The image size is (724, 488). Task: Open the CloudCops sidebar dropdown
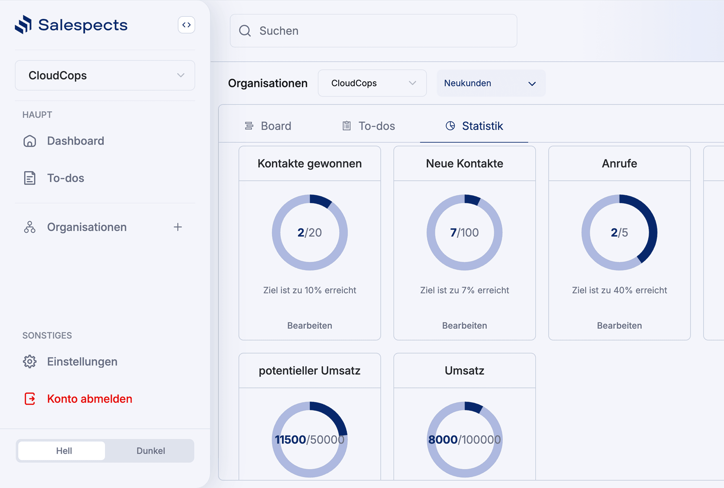click(105, 75)
